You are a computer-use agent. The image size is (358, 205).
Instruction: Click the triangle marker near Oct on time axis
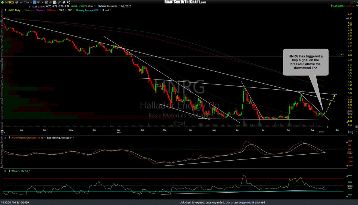(x=327, y=127)
